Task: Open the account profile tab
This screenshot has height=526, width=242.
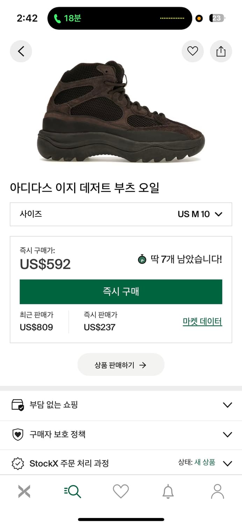Action: point(217,491)
